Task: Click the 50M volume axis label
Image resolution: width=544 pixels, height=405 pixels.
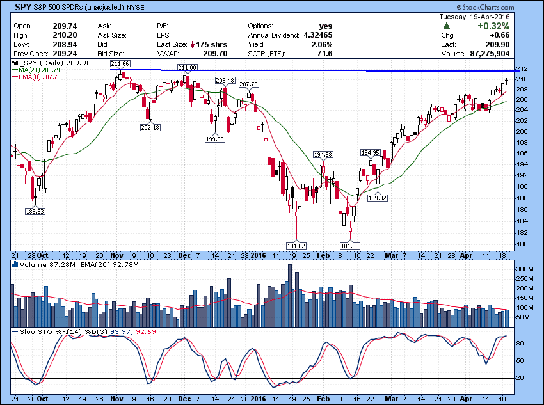Action: (x=523, y=317)
